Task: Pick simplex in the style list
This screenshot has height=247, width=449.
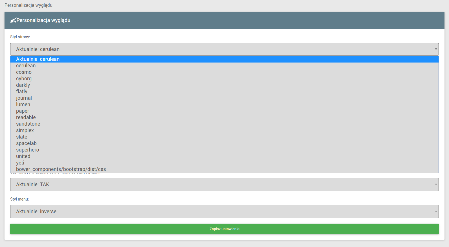Action: (25, 130)
